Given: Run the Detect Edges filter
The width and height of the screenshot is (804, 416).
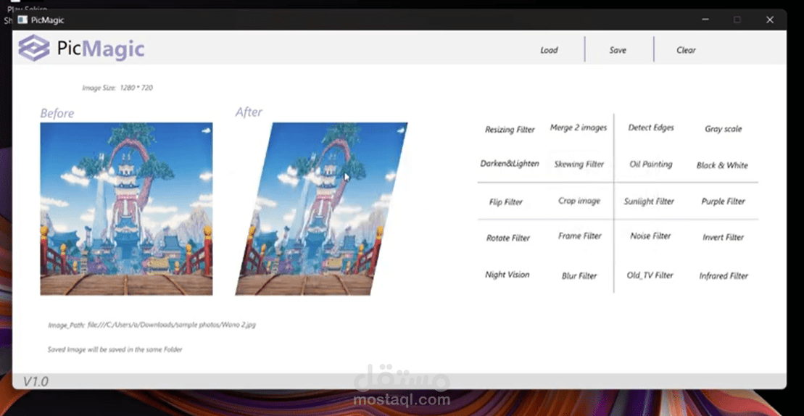Looking at the screenshot, I should click(651, 128).
